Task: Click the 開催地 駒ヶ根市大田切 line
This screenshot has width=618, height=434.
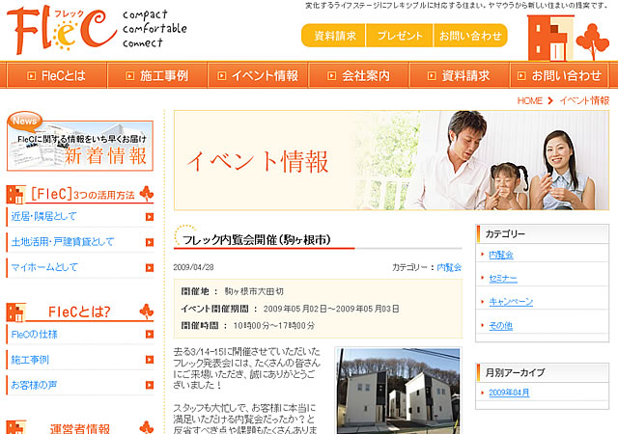Action: coord(232,291)
